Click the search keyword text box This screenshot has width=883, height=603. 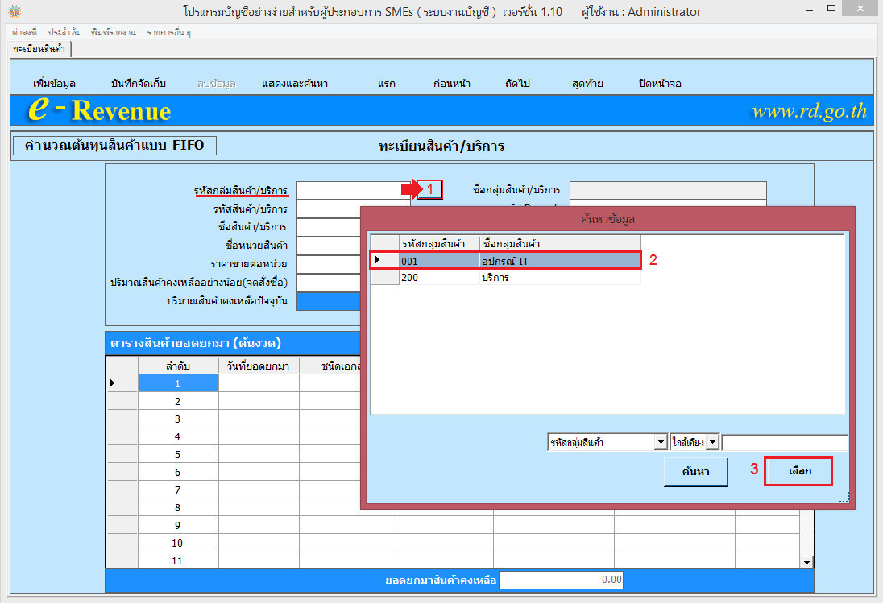tap(785, 443)
